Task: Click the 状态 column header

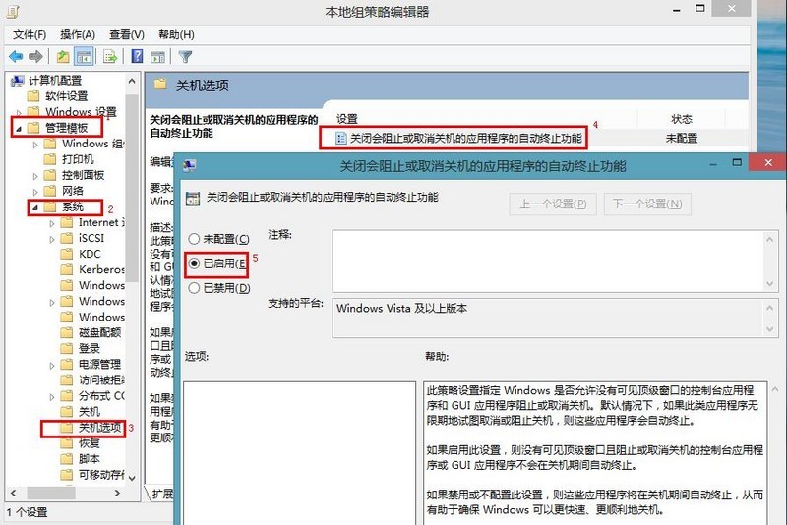Action: click(682, 119)
